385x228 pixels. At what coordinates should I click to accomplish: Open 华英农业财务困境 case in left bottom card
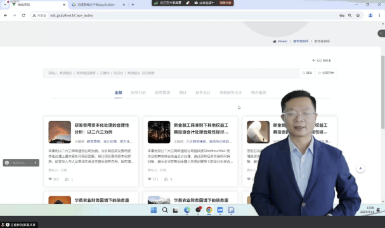pyautogui.click(x=102, y=200)
